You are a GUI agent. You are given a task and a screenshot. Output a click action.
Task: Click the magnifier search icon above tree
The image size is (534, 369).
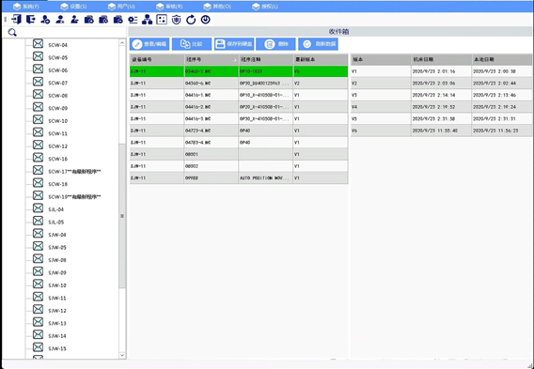pyautogui.click(x=12, y=32)
